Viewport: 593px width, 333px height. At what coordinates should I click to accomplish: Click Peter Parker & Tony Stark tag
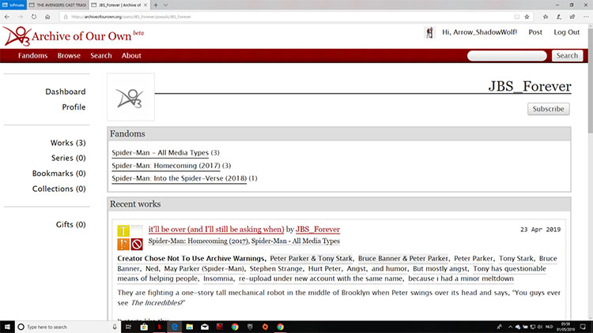coord(311,259)
